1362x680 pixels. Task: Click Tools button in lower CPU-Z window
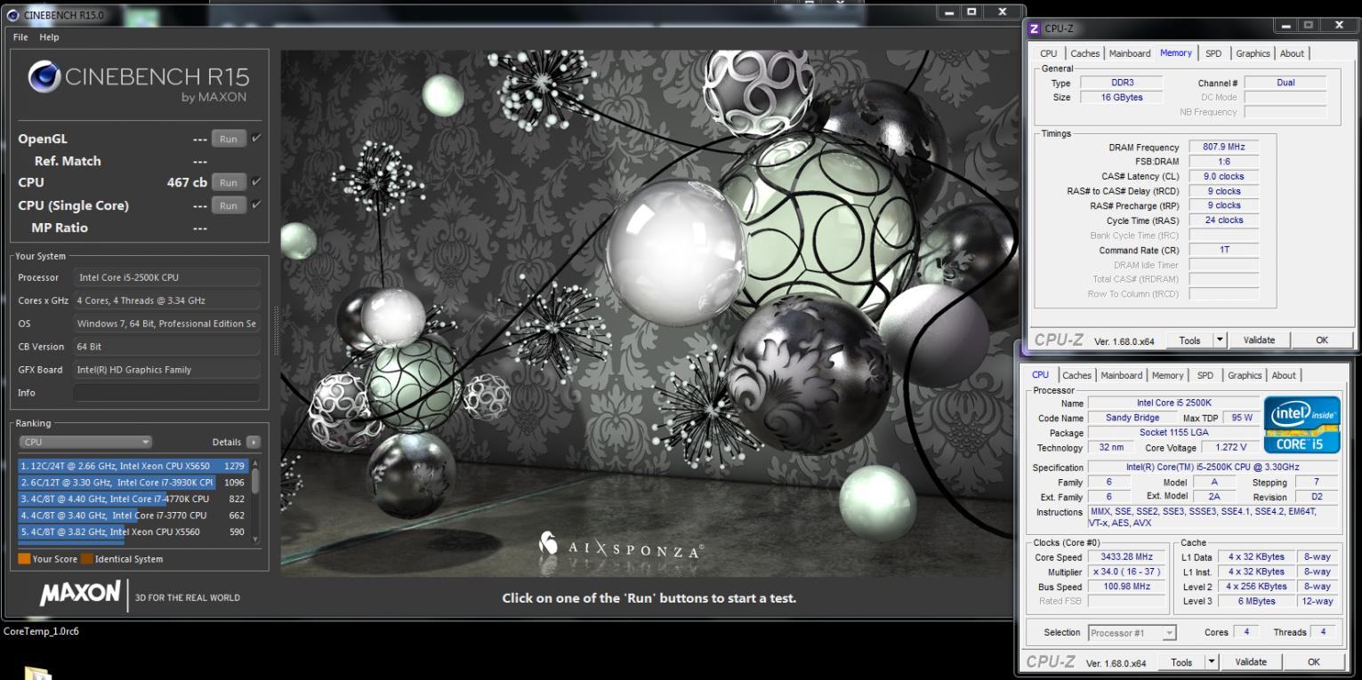point(1182,662)
